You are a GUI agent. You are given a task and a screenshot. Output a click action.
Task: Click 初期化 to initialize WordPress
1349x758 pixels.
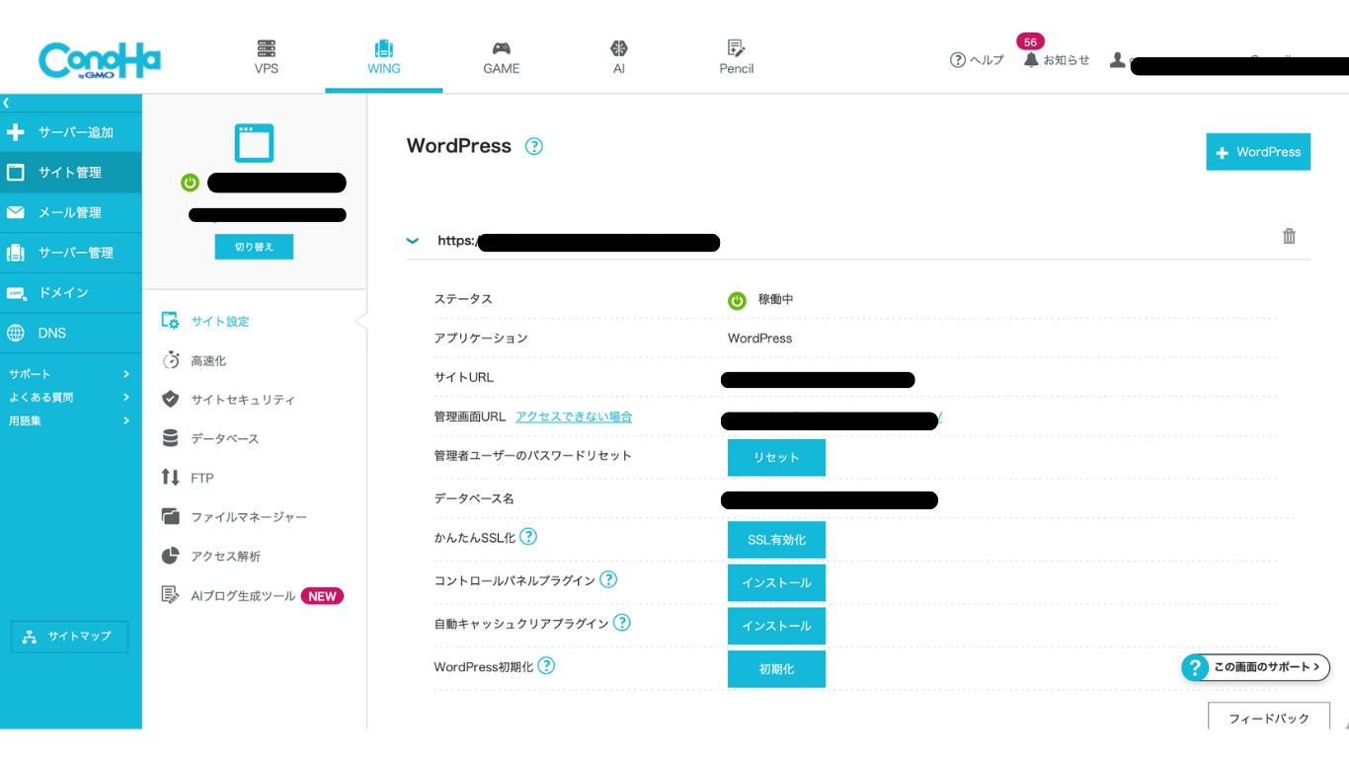tap(776, 669)
